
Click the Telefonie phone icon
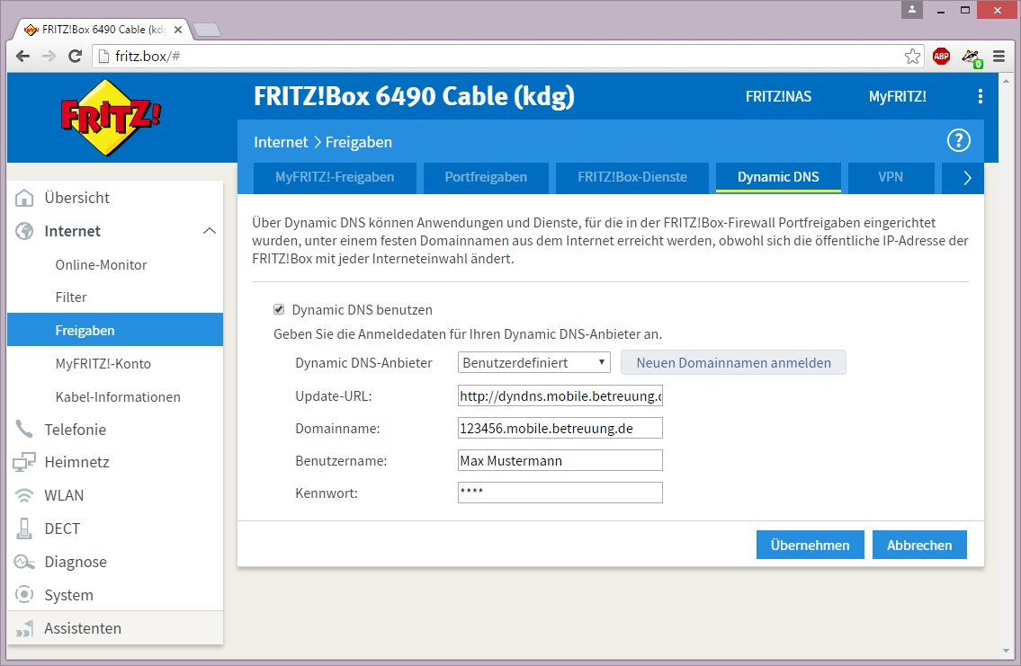pyautogui.click(x=24, y=429)
